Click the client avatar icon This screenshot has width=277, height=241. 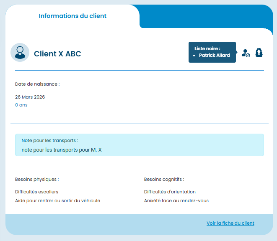pos(20,53)
